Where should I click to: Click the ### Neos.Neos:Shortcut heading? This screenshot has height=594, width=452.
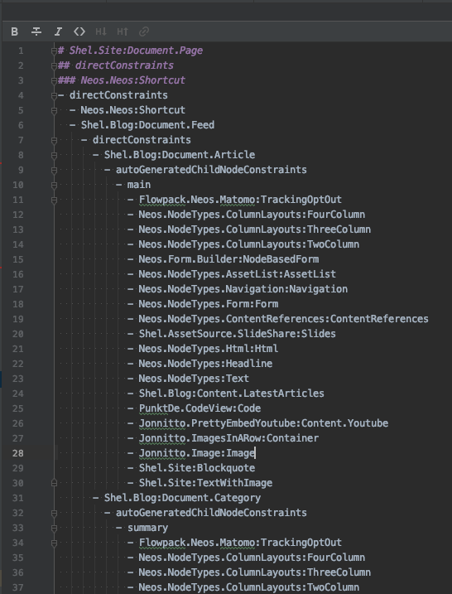122,80
